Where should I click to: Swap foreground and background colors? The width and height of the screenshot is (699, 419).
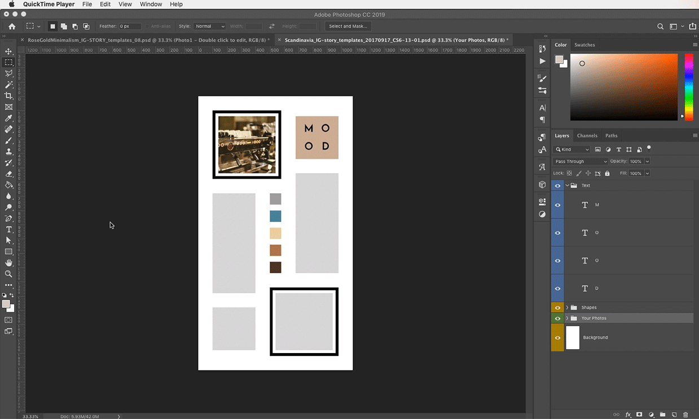[x=12, y=295]
